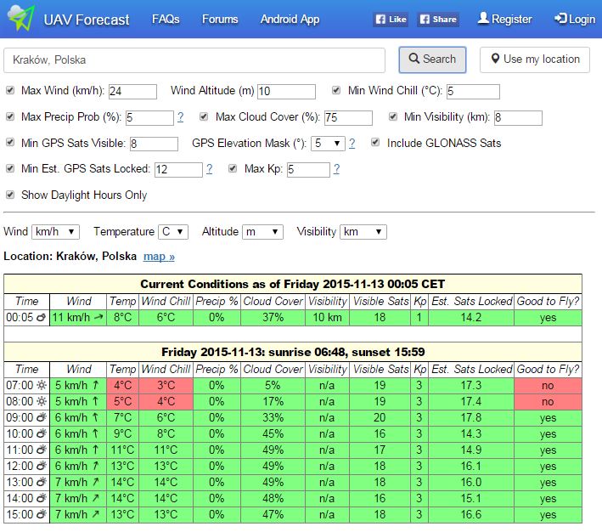Click the '17.8' Est. Sats Locked cell
602x532 pixels.
(x=471, y=418)
